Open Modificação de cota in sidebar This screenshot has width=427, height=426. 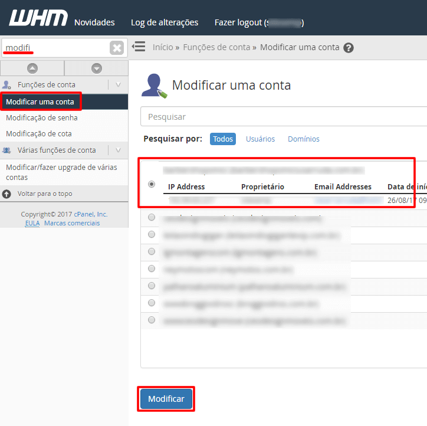click(39, 134)
